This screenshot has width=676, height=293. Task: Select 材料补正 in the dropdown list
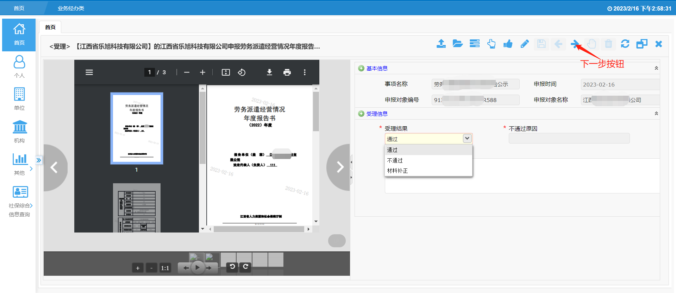(x=428, y=171)
